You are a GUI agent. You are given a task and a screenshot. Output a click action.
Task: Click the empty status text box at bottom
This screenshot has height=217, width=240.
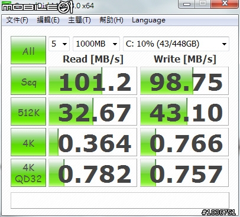coord(120,200)
